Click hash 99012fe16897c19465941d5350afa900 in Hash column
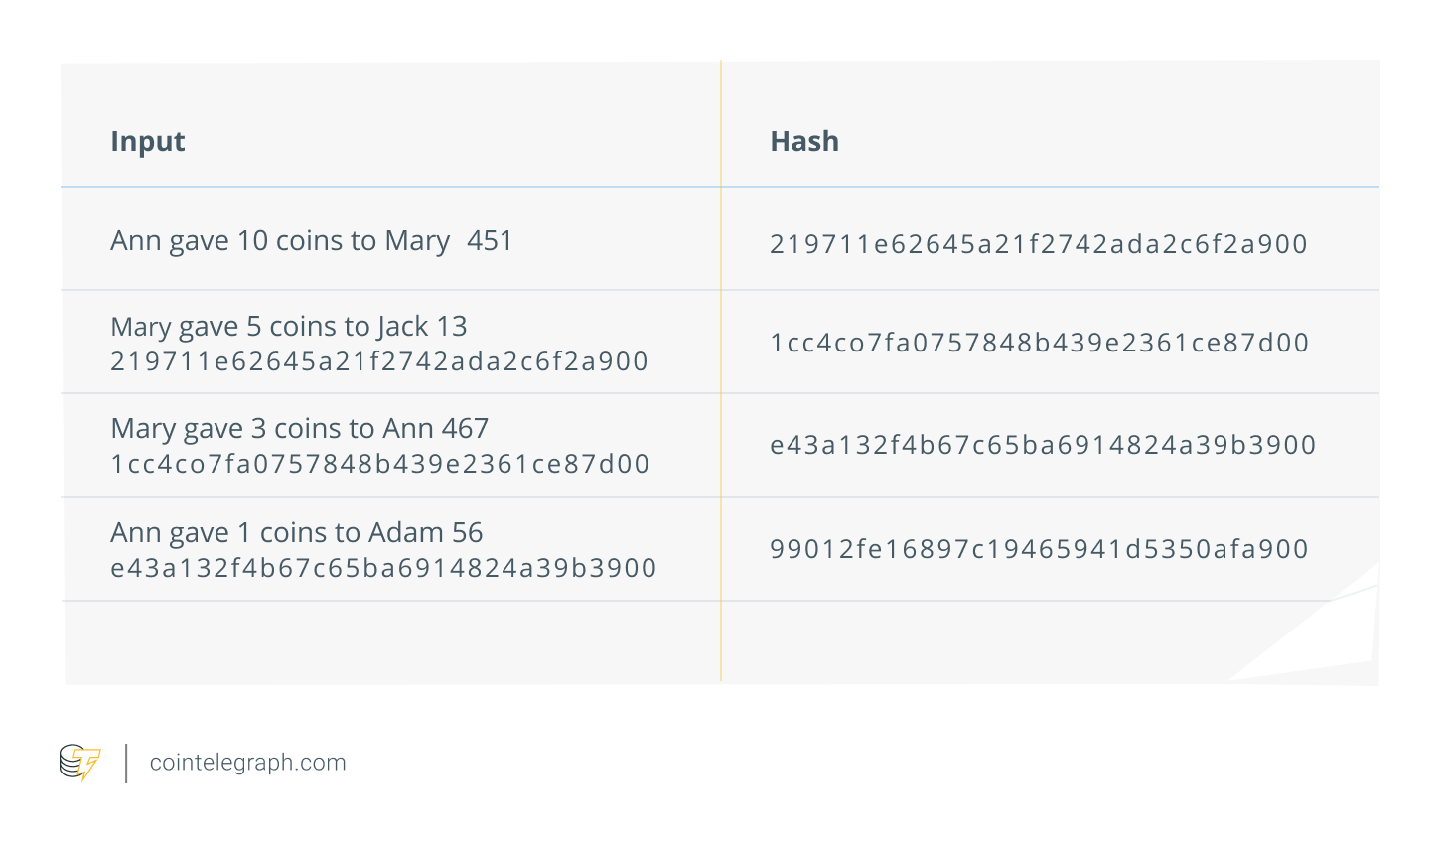This screenshot has height=843, width=1440. [x=1039, y=549]
